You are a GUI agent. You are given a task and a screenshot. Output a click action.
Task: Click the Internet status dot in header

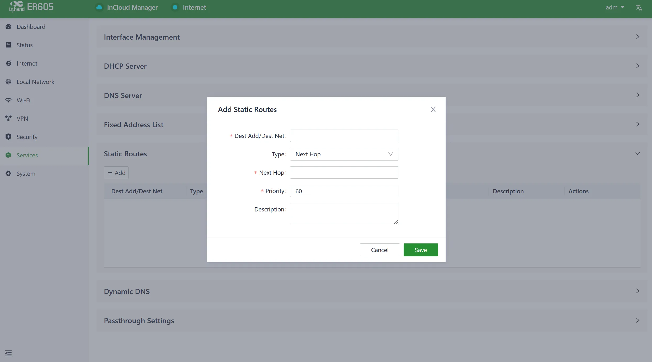(x=175, y=7)
